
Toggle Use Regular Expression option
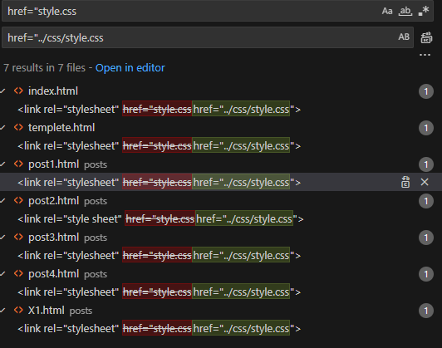(424, 12)
